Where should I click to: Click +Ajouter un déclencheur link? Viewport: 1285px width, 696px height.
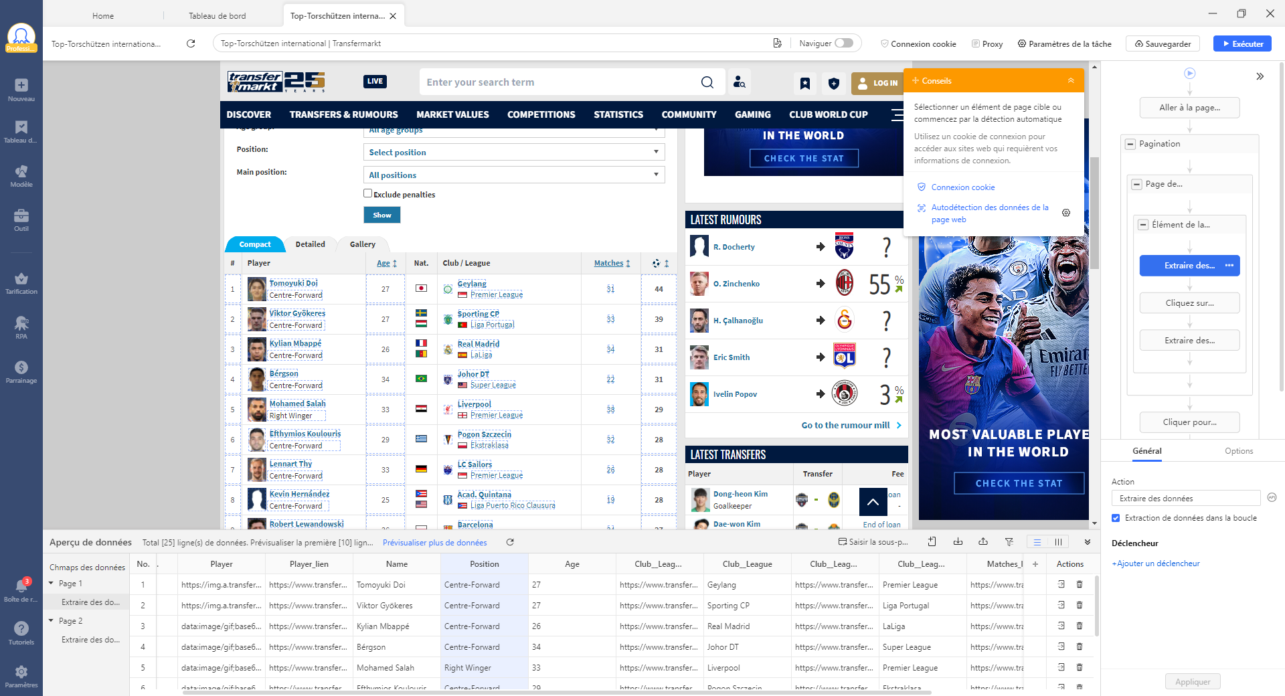[1155, 563]
